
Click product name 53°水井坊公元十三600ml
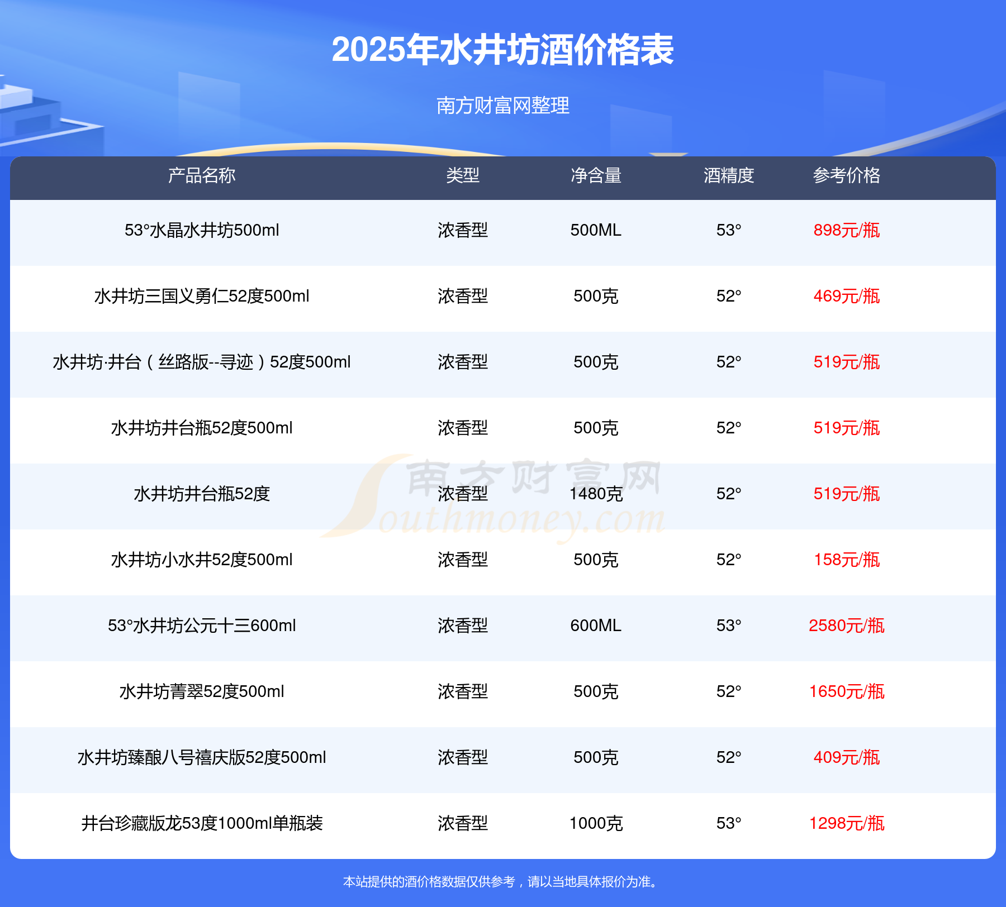pos(202,626)
